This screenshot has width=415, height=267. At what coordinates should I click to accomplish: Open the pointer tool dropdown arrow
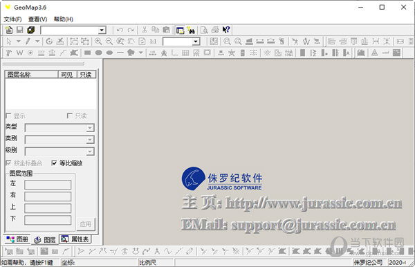click(18, 42)
